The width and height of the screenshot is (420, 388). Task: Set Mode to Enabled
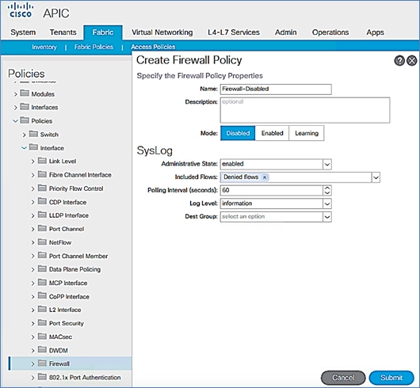click(x=272, y=133)
